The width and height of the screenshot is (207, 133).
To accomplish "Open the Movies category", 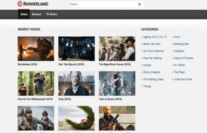I will point(147,65).
